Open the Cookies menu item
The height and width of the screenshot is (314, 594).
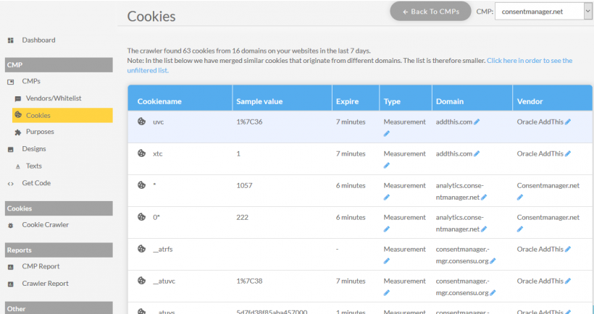pos(38,115)
